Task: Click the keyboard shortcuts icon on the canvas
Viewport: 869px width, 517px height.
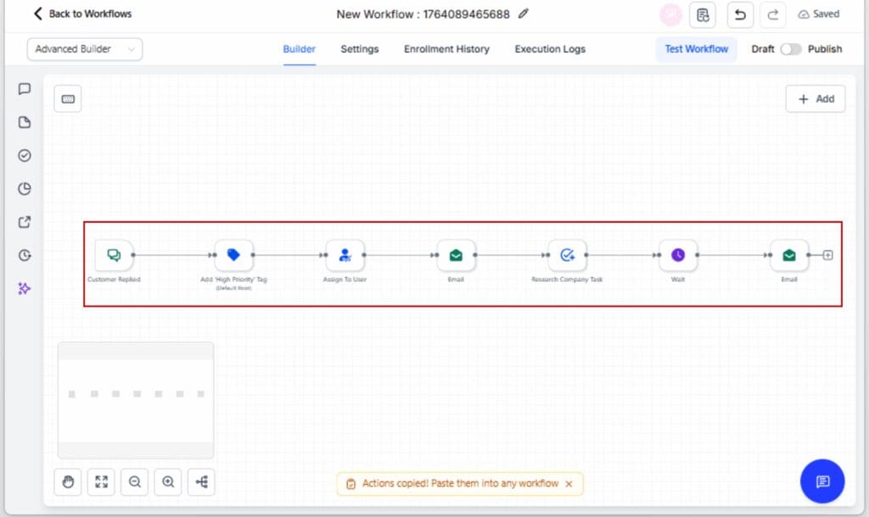Action: coord(68,98)
